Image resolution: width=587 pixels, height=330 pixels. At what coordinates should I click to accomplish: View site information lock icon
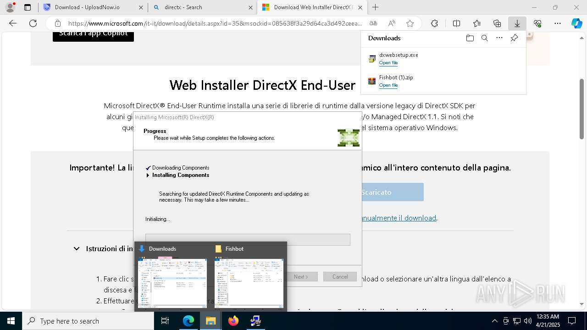[57, 23]
